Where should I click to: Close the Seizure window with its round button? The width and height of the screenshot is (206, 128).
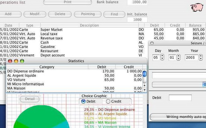click(x=152, y=43)
